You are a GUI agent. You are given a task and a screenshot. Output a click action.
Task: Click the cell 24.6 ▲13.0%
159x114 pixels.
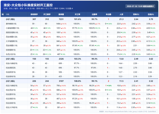click(x=121, y=50)
